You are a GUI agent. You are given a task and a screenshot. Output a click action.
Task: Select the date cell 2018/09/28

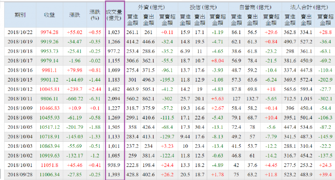(x=20, y=175)
